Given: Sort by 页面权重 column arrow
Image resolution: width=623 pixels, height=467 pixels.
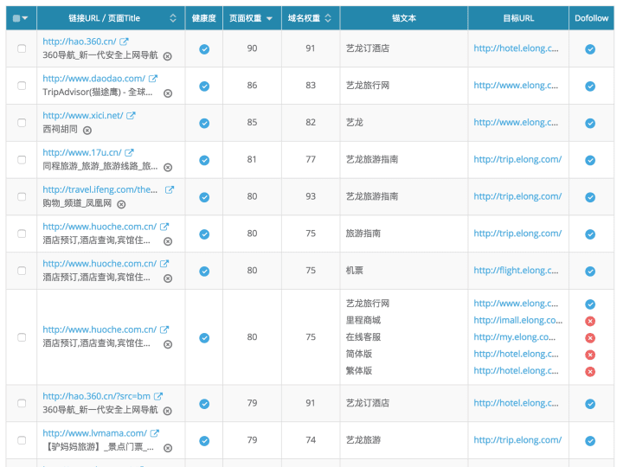Looking at the screenshot, I should point(269,19).
